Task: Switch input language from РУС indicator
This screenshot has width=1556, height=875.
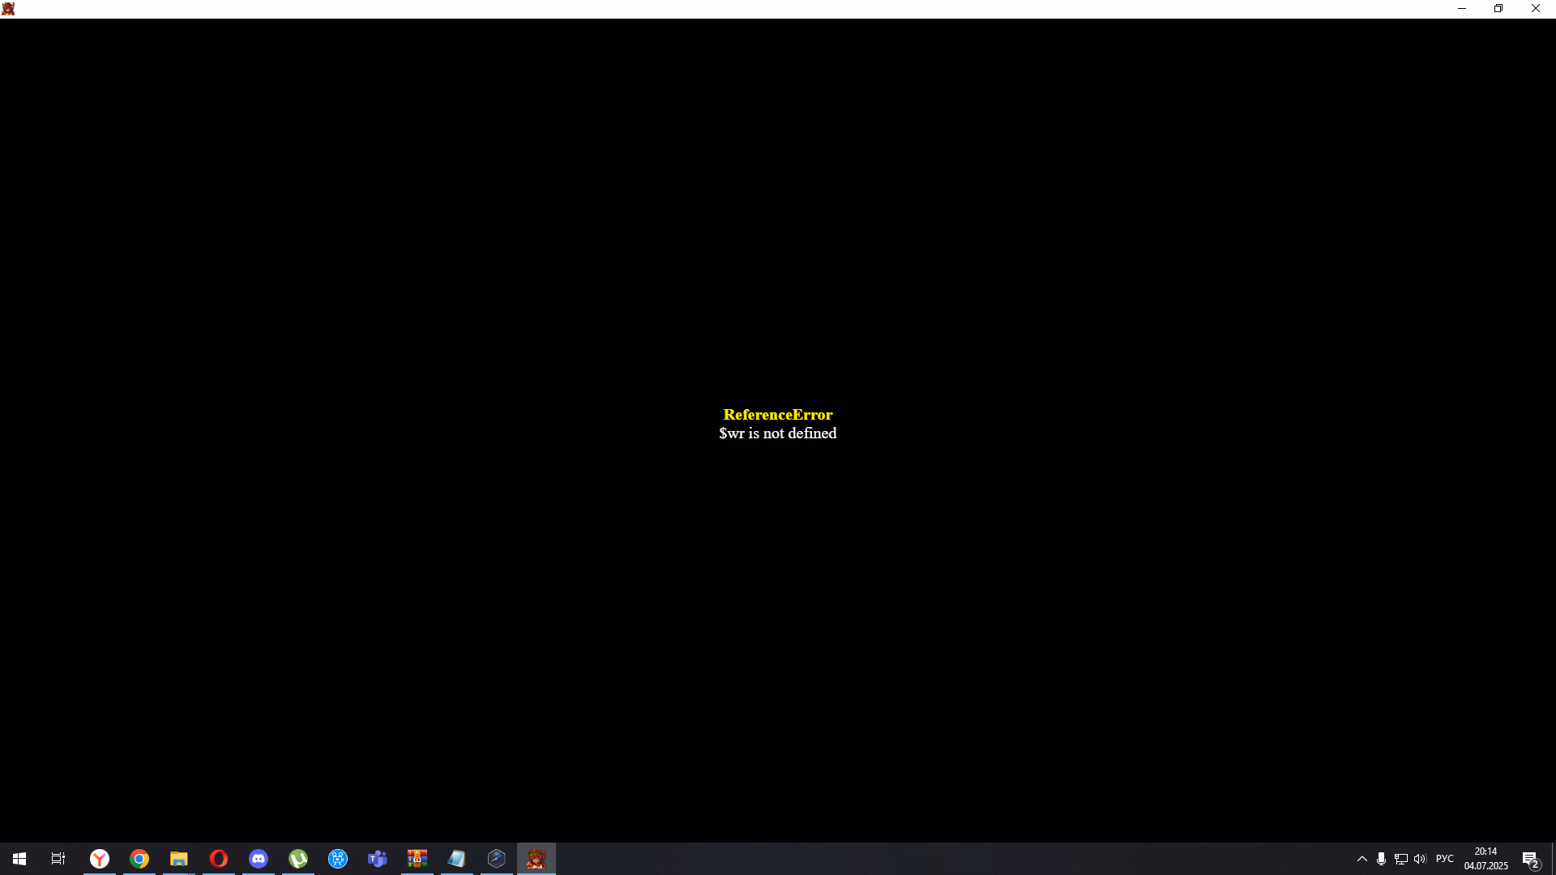Action: point(1445,859)
